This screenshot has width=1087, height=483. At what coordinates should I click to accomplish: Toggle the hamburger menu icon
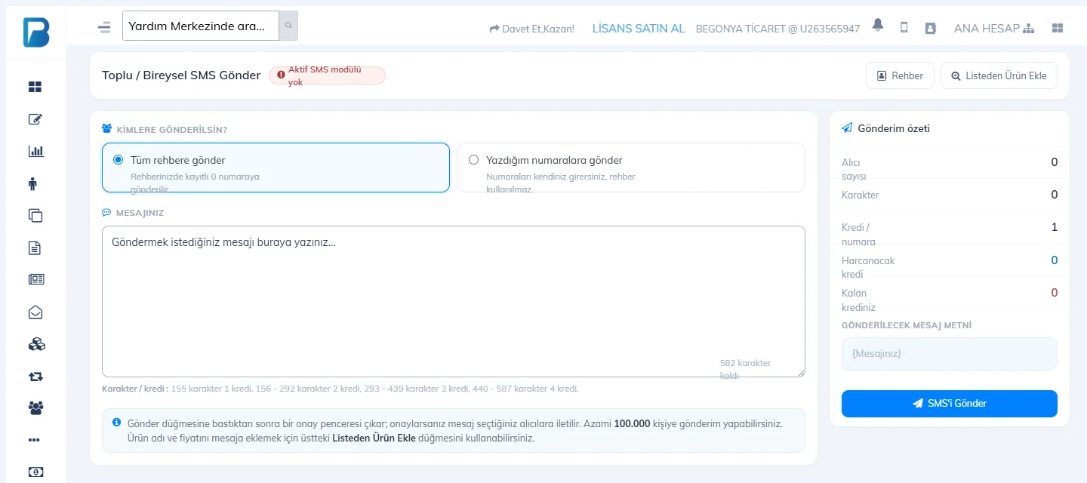point(104,28)
